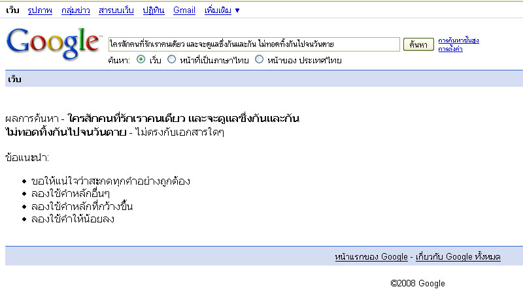Viewport: 523px width, 302px height.
Task: Click the ค้นหา: label beside radio options
Action: tap(119, 60)
